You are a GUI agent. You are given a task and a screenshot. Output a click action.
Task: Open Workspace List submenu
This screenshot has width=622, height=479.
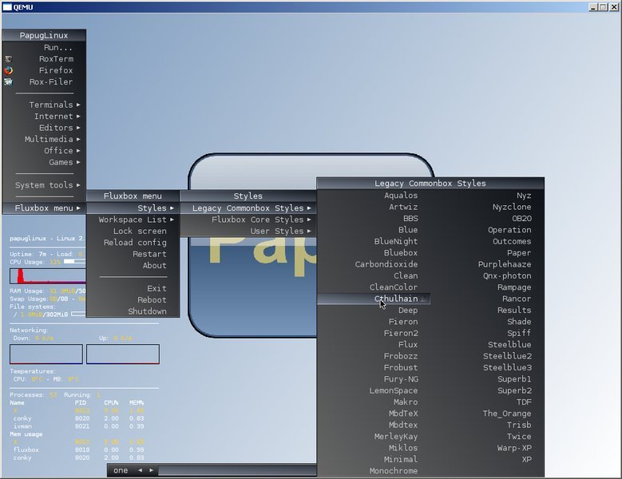click(133, 220)
